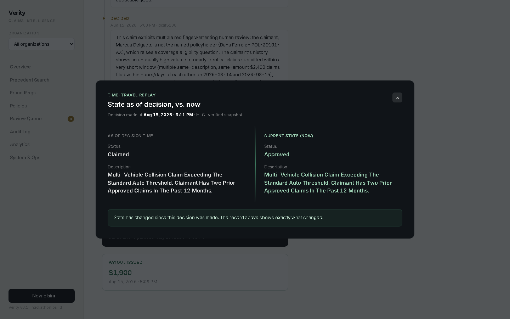
Task: Click the state-changed notice banner
Action: point(255,218)
